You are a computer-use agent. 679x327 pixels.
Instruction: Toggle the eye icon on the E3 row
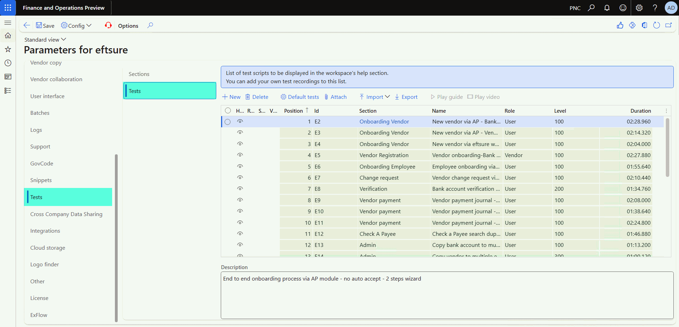pos(240,132)
